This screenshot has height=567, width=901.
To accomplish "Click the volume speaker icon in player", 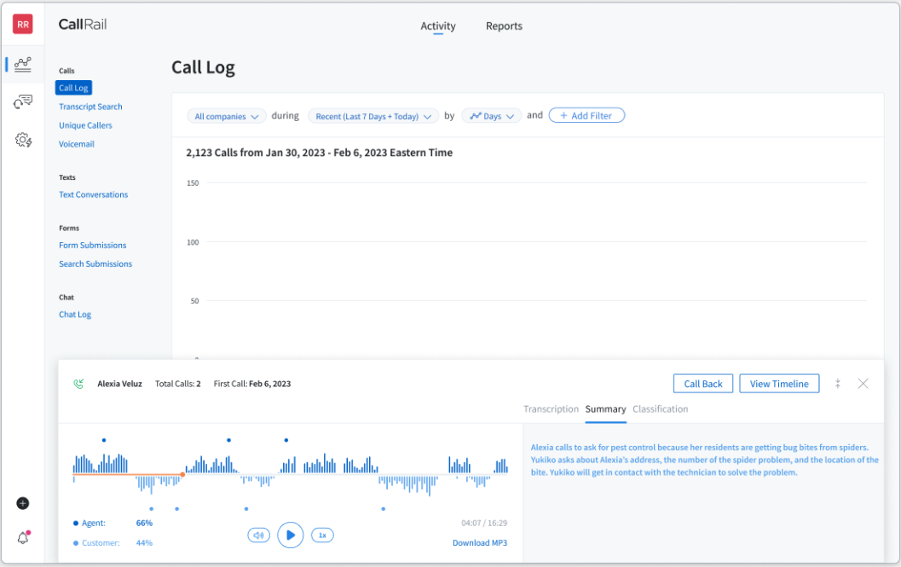I will pyautogui.click(x=258, y=535).
